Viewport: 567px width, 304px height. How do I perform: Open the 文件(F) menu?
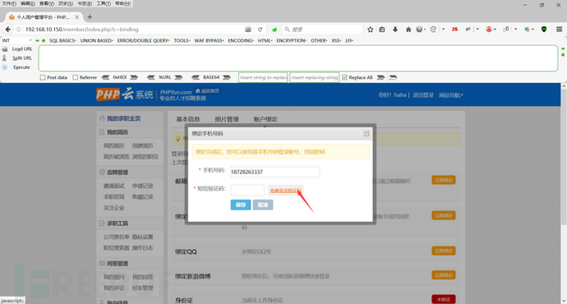(x=9, y=3)
